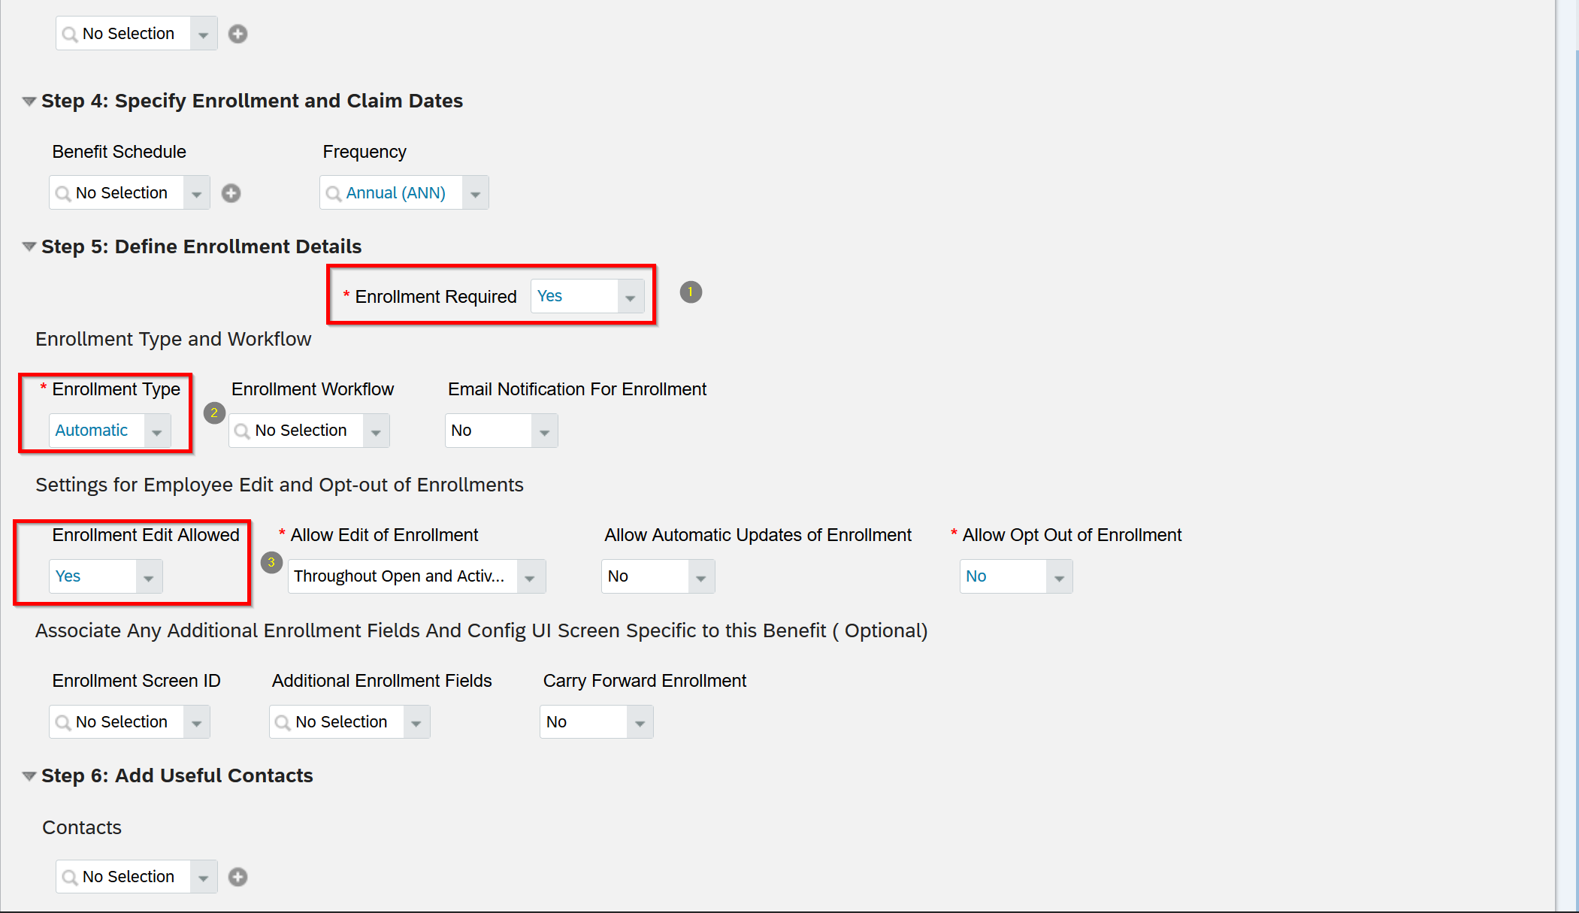Open Enrollment Required dropdown

pyautogui.click(x=630, y=297)
